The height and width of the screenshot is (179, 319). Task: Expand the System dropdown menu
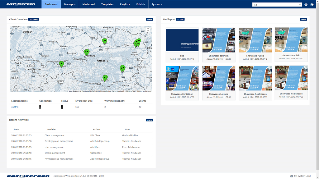tap(157, 4)
